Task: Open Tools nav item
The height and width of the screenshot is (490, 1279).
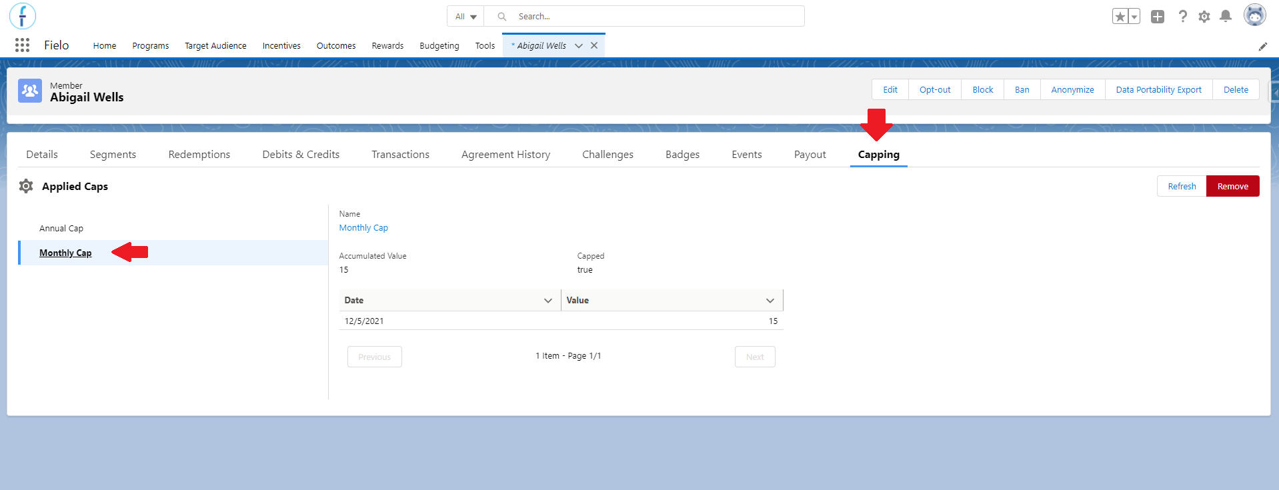Action: [485, 46]
